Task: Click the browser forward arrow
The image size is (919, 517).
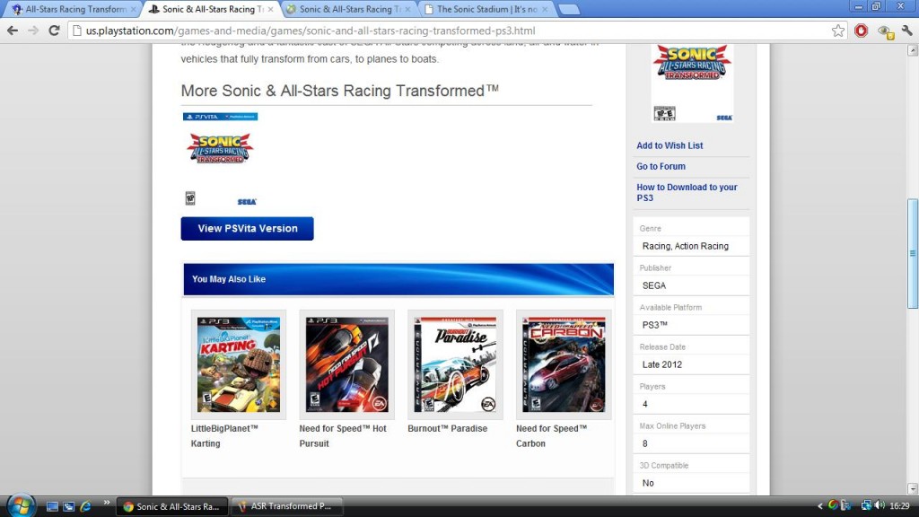Action: coord(33,31)
